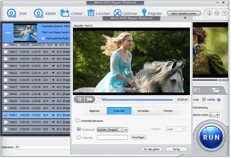
Task: Select the Titel17 row duration 1:35:46
Action: pos(36,87)
